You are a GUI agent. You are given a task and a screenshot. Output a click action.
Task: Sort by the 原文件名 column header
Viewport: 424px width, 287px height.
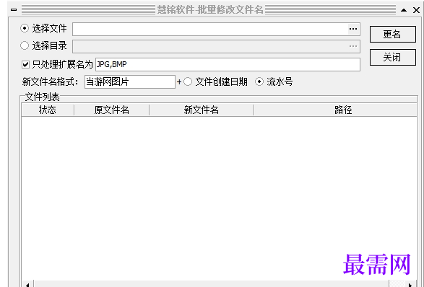112,110
